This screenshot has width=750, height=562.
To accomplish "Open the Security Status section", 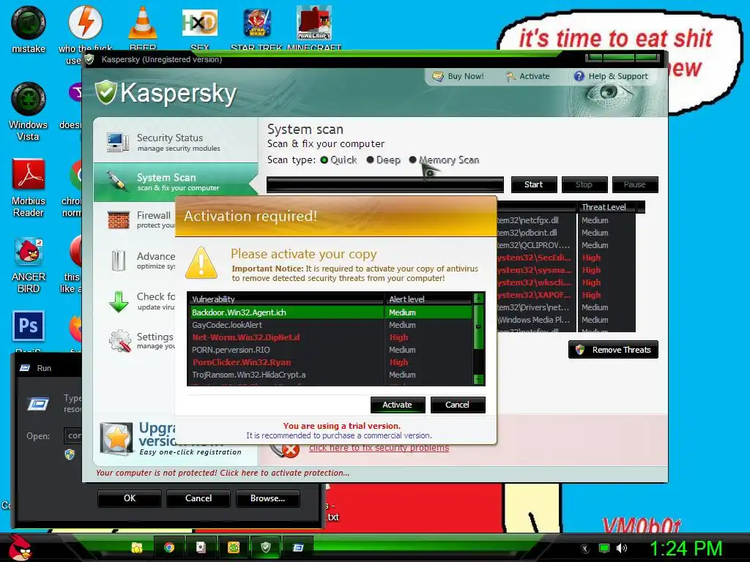I will (176, 142).
